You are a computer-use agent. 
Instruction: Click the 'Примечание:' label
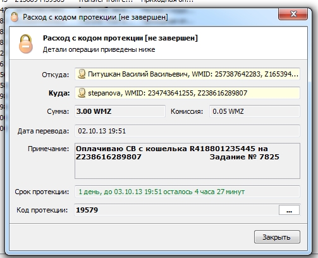[49, 149]
